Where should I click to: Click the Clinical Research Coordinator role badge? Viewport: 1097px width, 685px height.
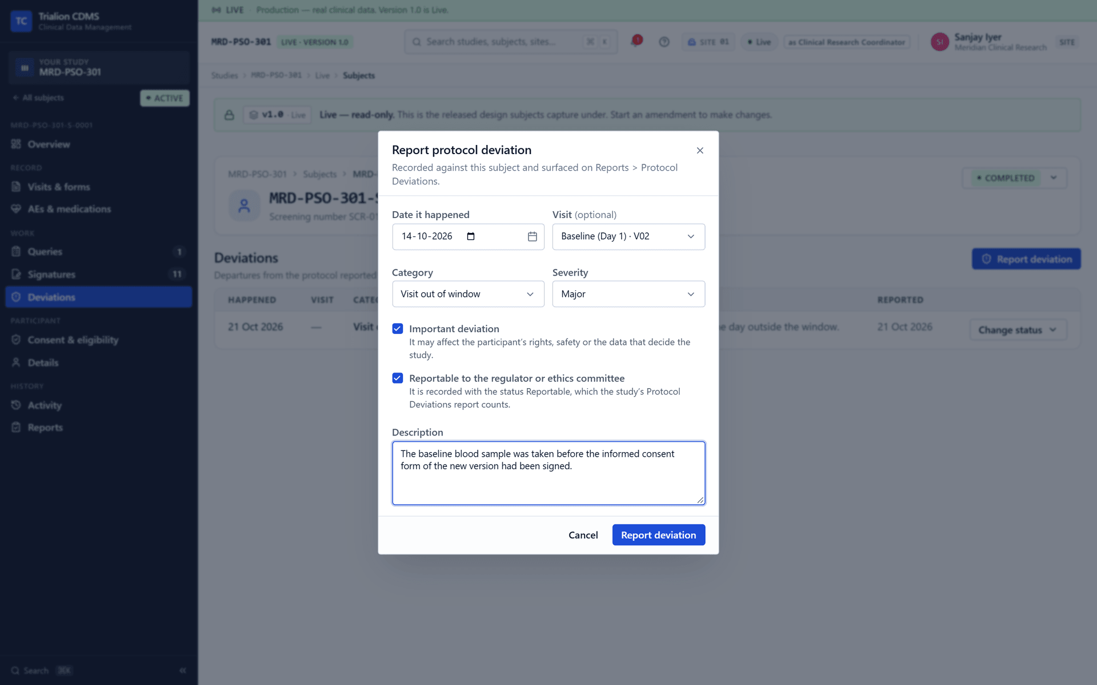coord(847,42)
